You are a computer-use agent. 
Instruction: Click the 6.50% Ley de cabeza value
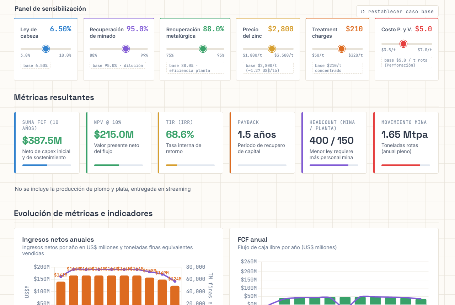[x=60, y=29]
